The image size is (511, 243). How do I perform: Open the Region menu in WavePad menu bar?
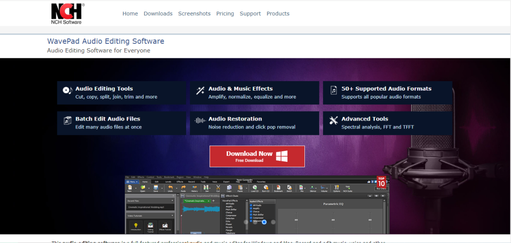click(x=180, y=177)
